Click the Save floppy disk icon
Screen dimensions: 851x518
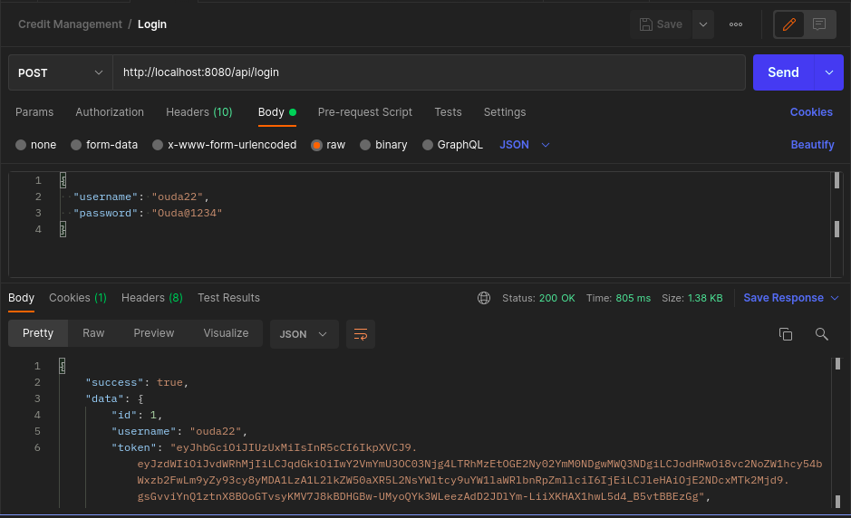click(x=645, y=24)
